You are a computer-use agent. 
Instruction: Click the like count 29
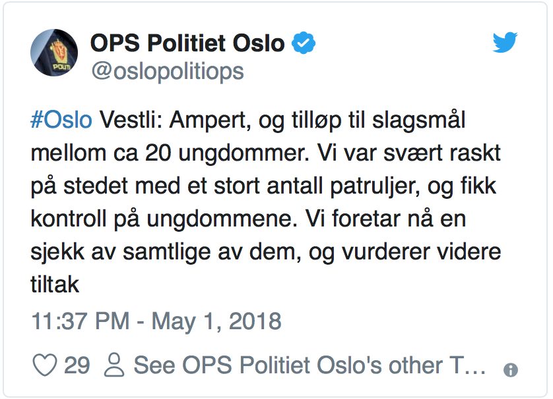pos(77,365)
